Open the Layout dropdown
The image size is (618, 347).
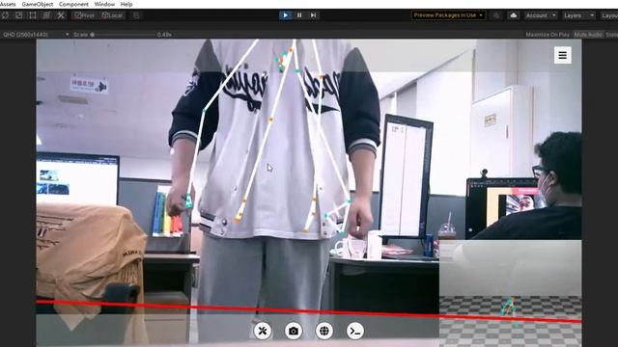coord(609,15)
